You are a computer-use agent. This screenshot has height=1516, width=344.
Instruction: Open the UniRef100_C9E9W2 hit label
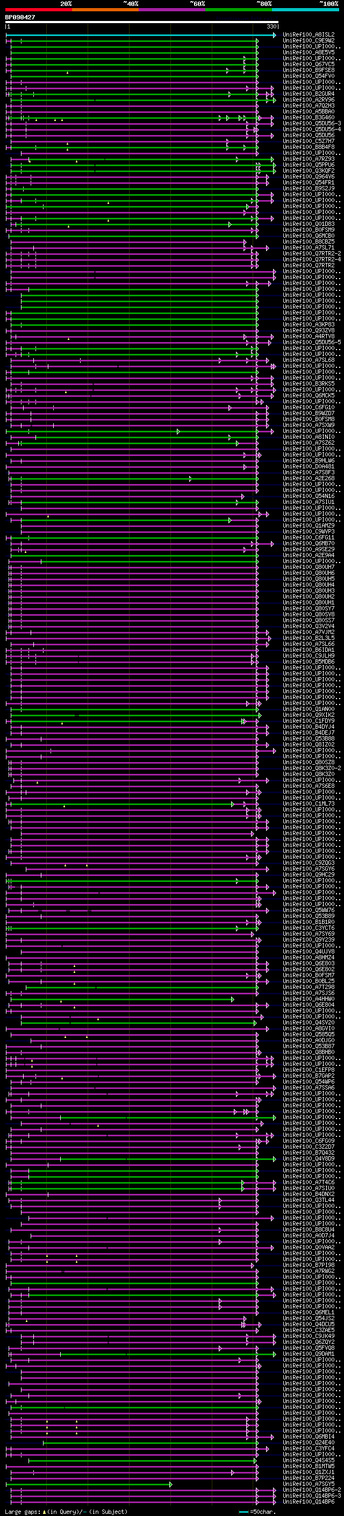(x=309, y=41)
